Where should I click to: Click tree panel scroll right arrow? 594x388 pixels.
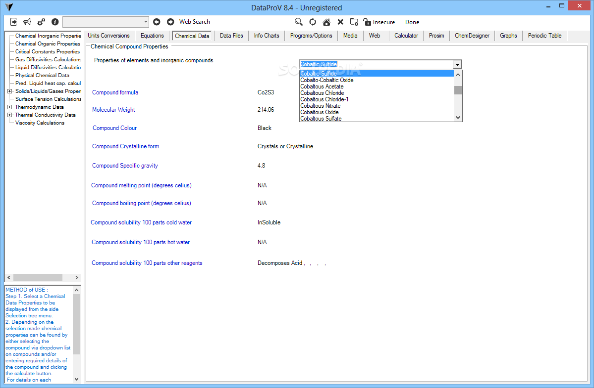[x=76, y=278]
